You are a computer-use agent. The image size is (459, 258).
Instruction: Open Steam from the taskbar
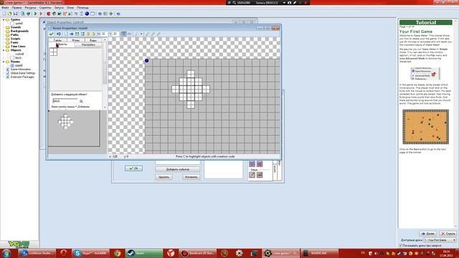pyautogui.click(x=144, y=253)
